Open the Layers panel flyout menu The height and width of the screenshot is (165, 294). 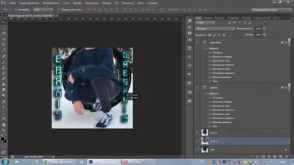tap(291, 18)
